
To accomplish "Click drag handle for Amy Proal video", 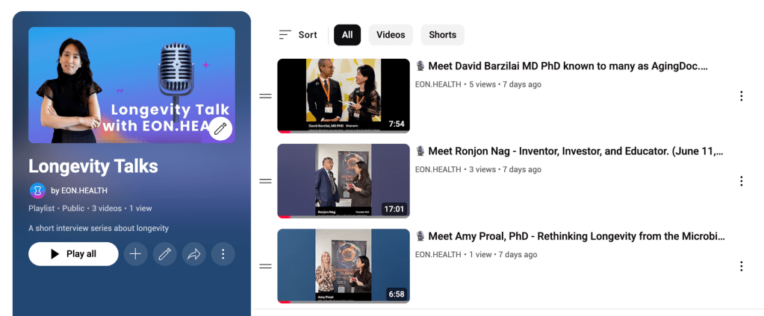I will click(x=264, y=266).
